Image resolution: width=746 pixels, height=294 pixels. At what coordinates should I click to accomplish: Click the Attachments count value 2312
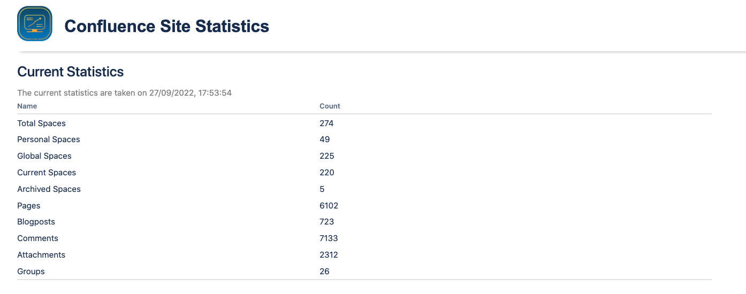(x=329, y=255)
